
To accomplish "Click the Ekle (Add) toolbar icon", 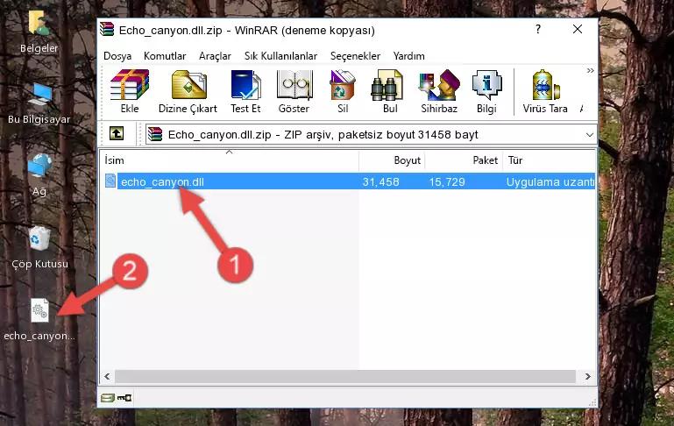I will [x=130, y=91].
